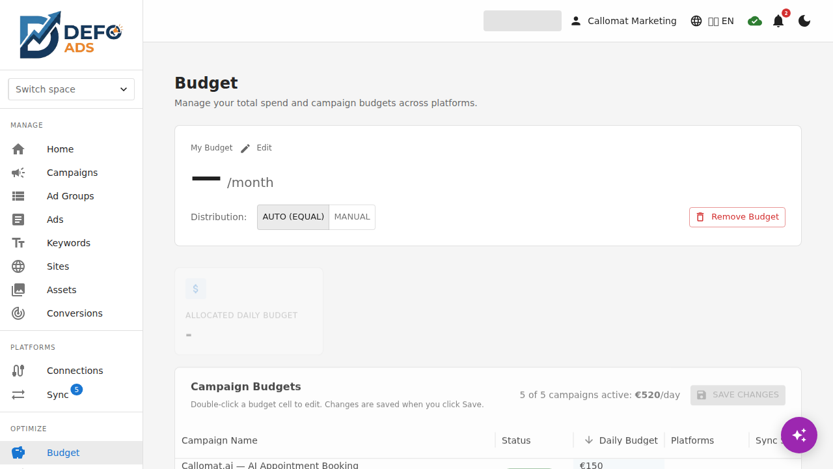833x469 pixels.
Task: Click the Callomat Marketing user icon
Action: [576, 21]
